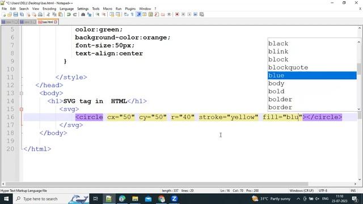
Task: Open Chrome from the taskbar
Action: coord(161,199)
